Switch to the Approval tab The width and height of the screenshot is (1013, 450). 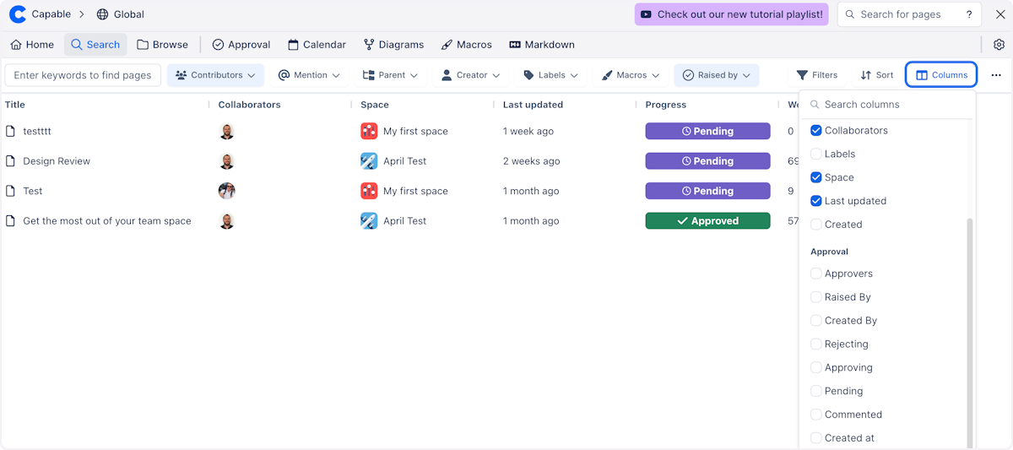coord(241,45)
